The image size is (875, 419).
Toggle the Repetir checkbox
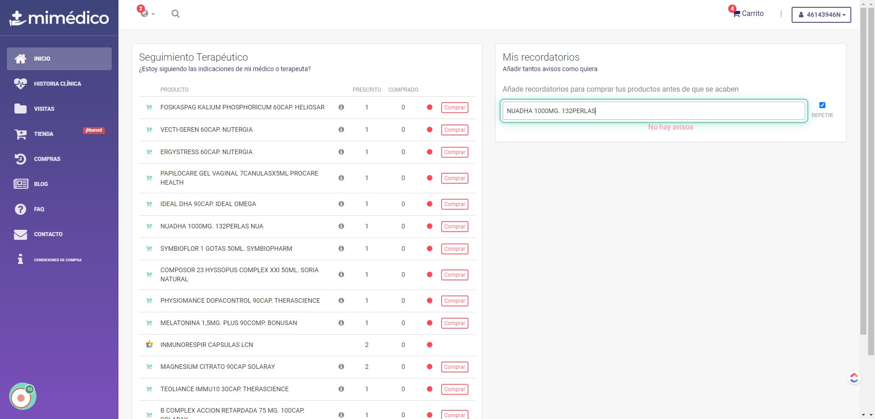point(822,105)
